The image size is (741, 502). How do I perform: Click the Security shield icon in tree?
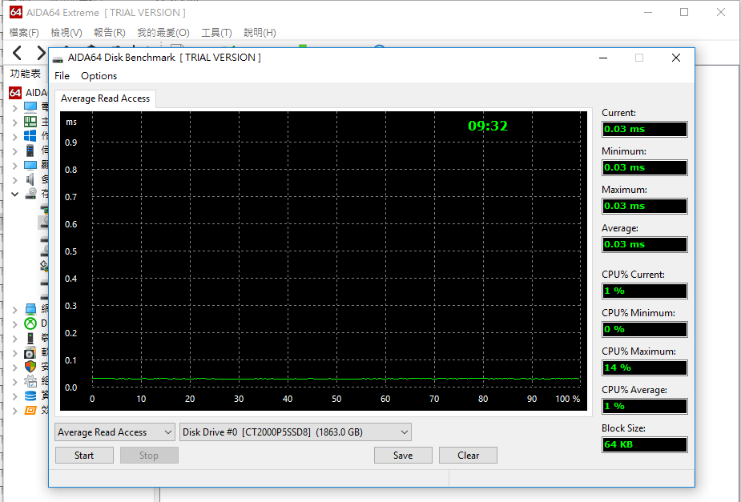click(x=30, y=367)
